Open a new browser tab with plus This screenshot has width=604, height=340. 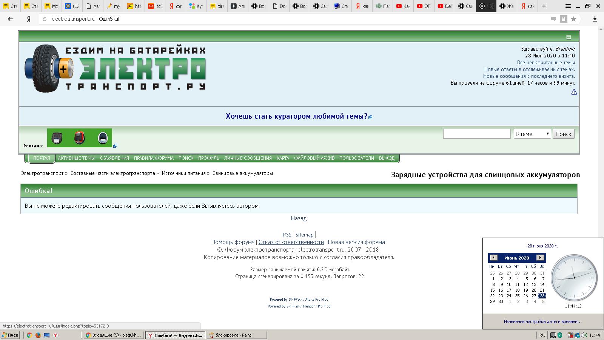coord(544,6)
